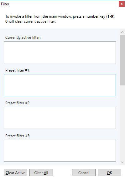This screenshot has width=125, height=180.
Task: Click the Clear Active button
Action: [16, 172]
